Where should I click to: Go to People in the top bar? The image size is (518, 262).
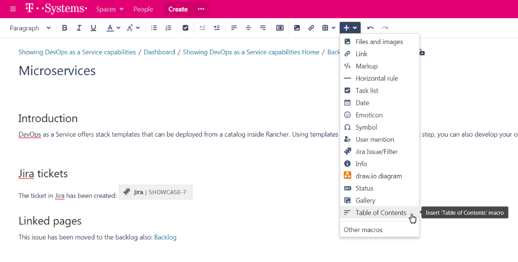click(x=143, y=9)
